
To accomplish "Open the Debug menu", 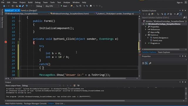I will click(x=38, y=2).
